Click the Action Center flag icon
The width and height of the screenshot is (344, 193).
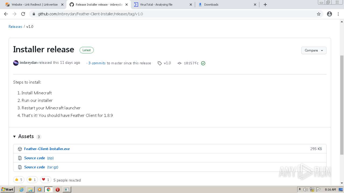click(x=318, y=190)
